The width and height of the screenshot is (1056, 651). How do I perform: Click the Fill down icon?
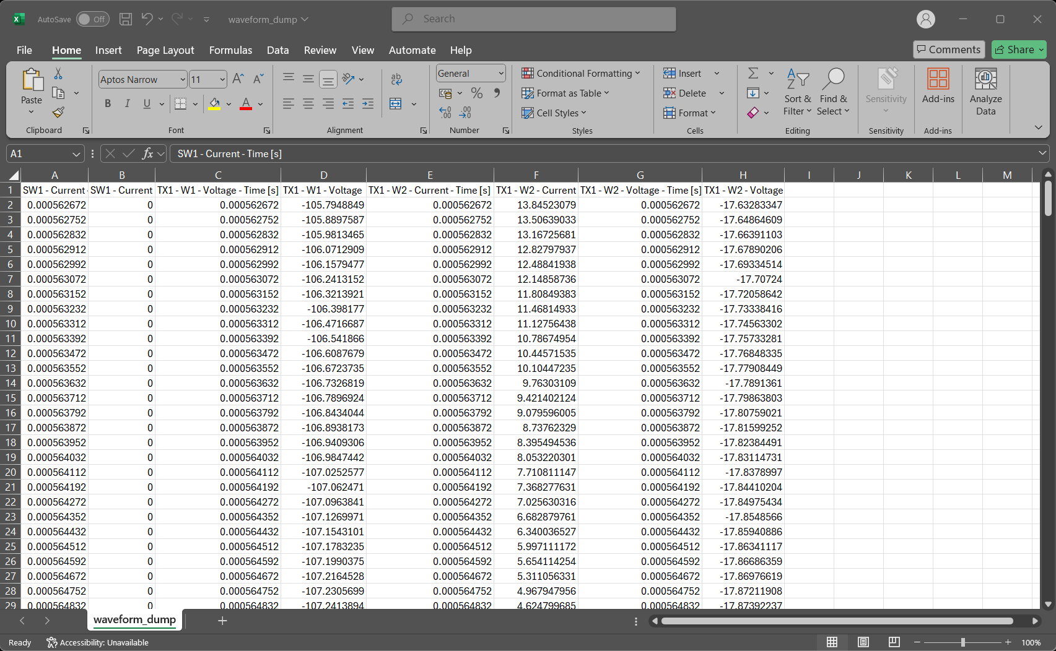(753, 93)
